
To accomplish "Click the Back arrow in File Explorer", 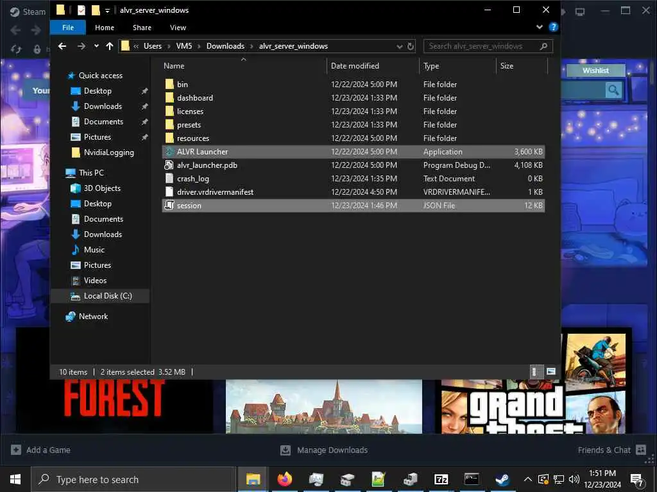I will [62, 46].
